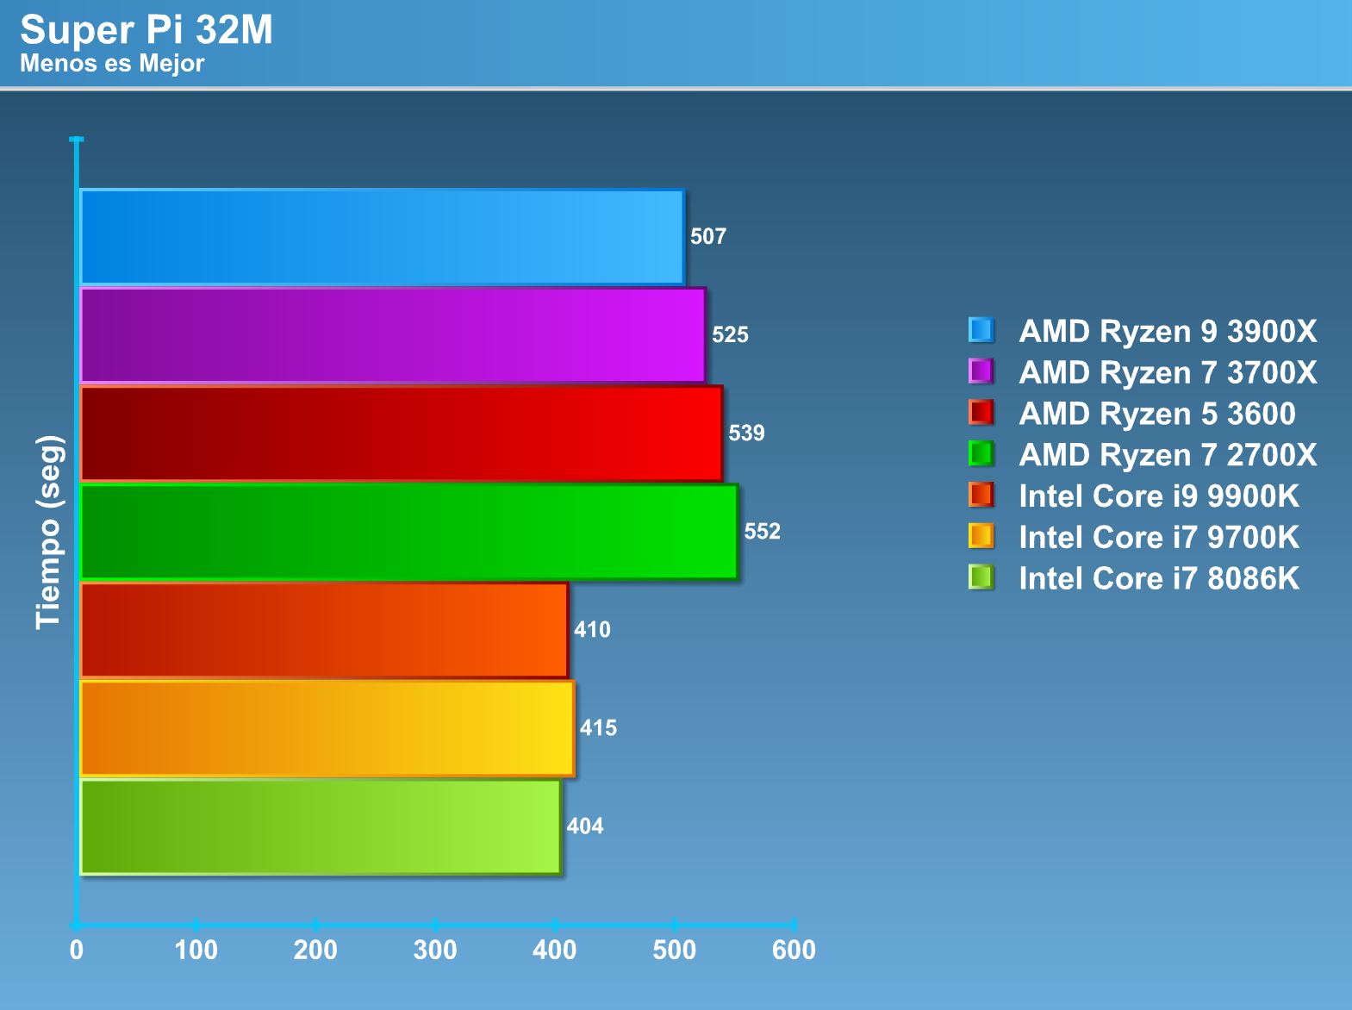Click the '0' axis tick label
This screenshot has height=1010, width=1352.
click(x=77, y=950)
